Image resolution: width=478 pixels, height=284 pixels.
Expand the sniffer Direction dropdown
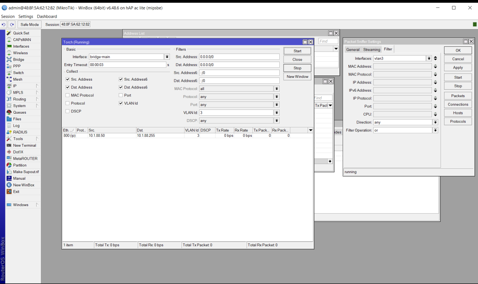pos(435,122)
